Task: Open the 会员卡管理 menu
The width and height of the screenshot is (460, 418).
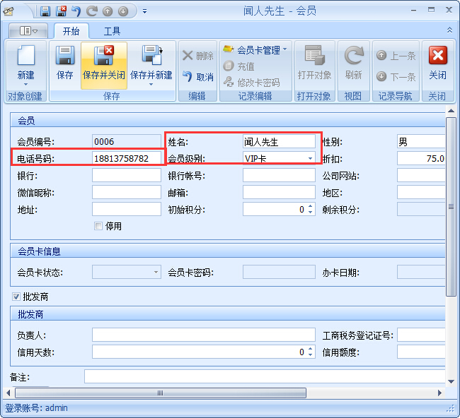Action: pos(255,49)
